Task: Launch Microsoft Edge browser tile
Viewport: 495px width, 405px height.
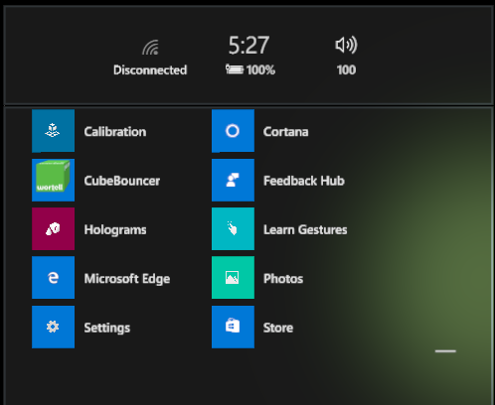Action: (x=53, y=278)
